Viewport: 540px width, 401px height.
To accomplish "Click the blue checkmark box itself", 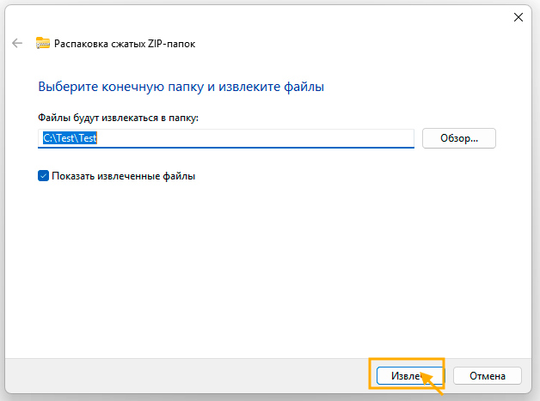I will click(x=43, y=176).
